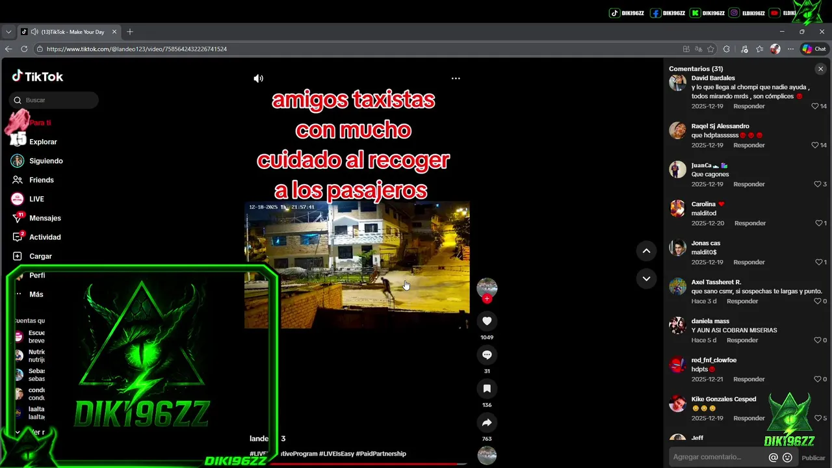Like JuanCa's comment
The height and width of the screenshot is (468, 832).
click(818, 184)
